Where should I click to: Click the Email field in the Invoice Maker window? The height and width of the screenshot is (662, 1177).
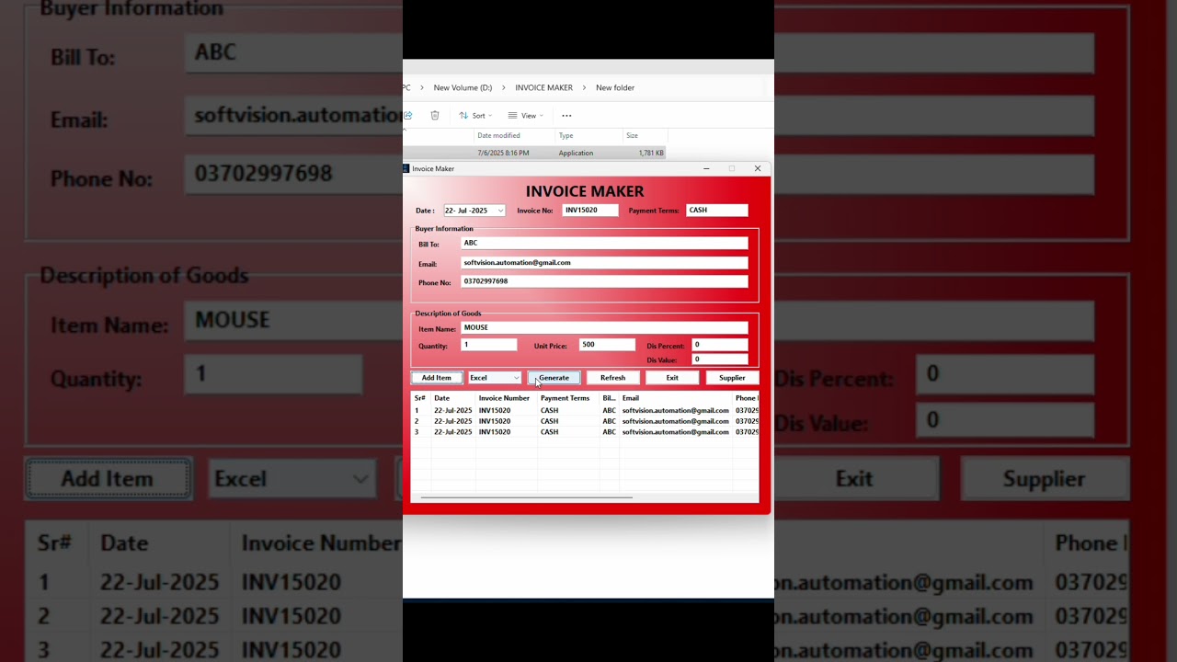604,263
